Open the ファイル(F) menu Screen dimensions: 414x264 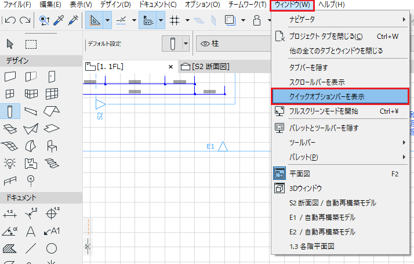click(17, 5)
